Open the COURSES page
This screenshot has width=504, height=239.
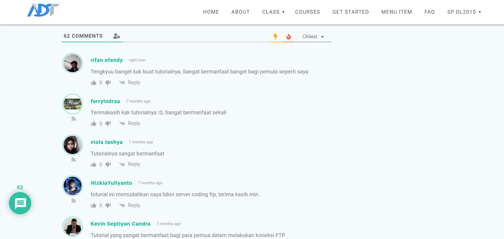tap(308, 12)
